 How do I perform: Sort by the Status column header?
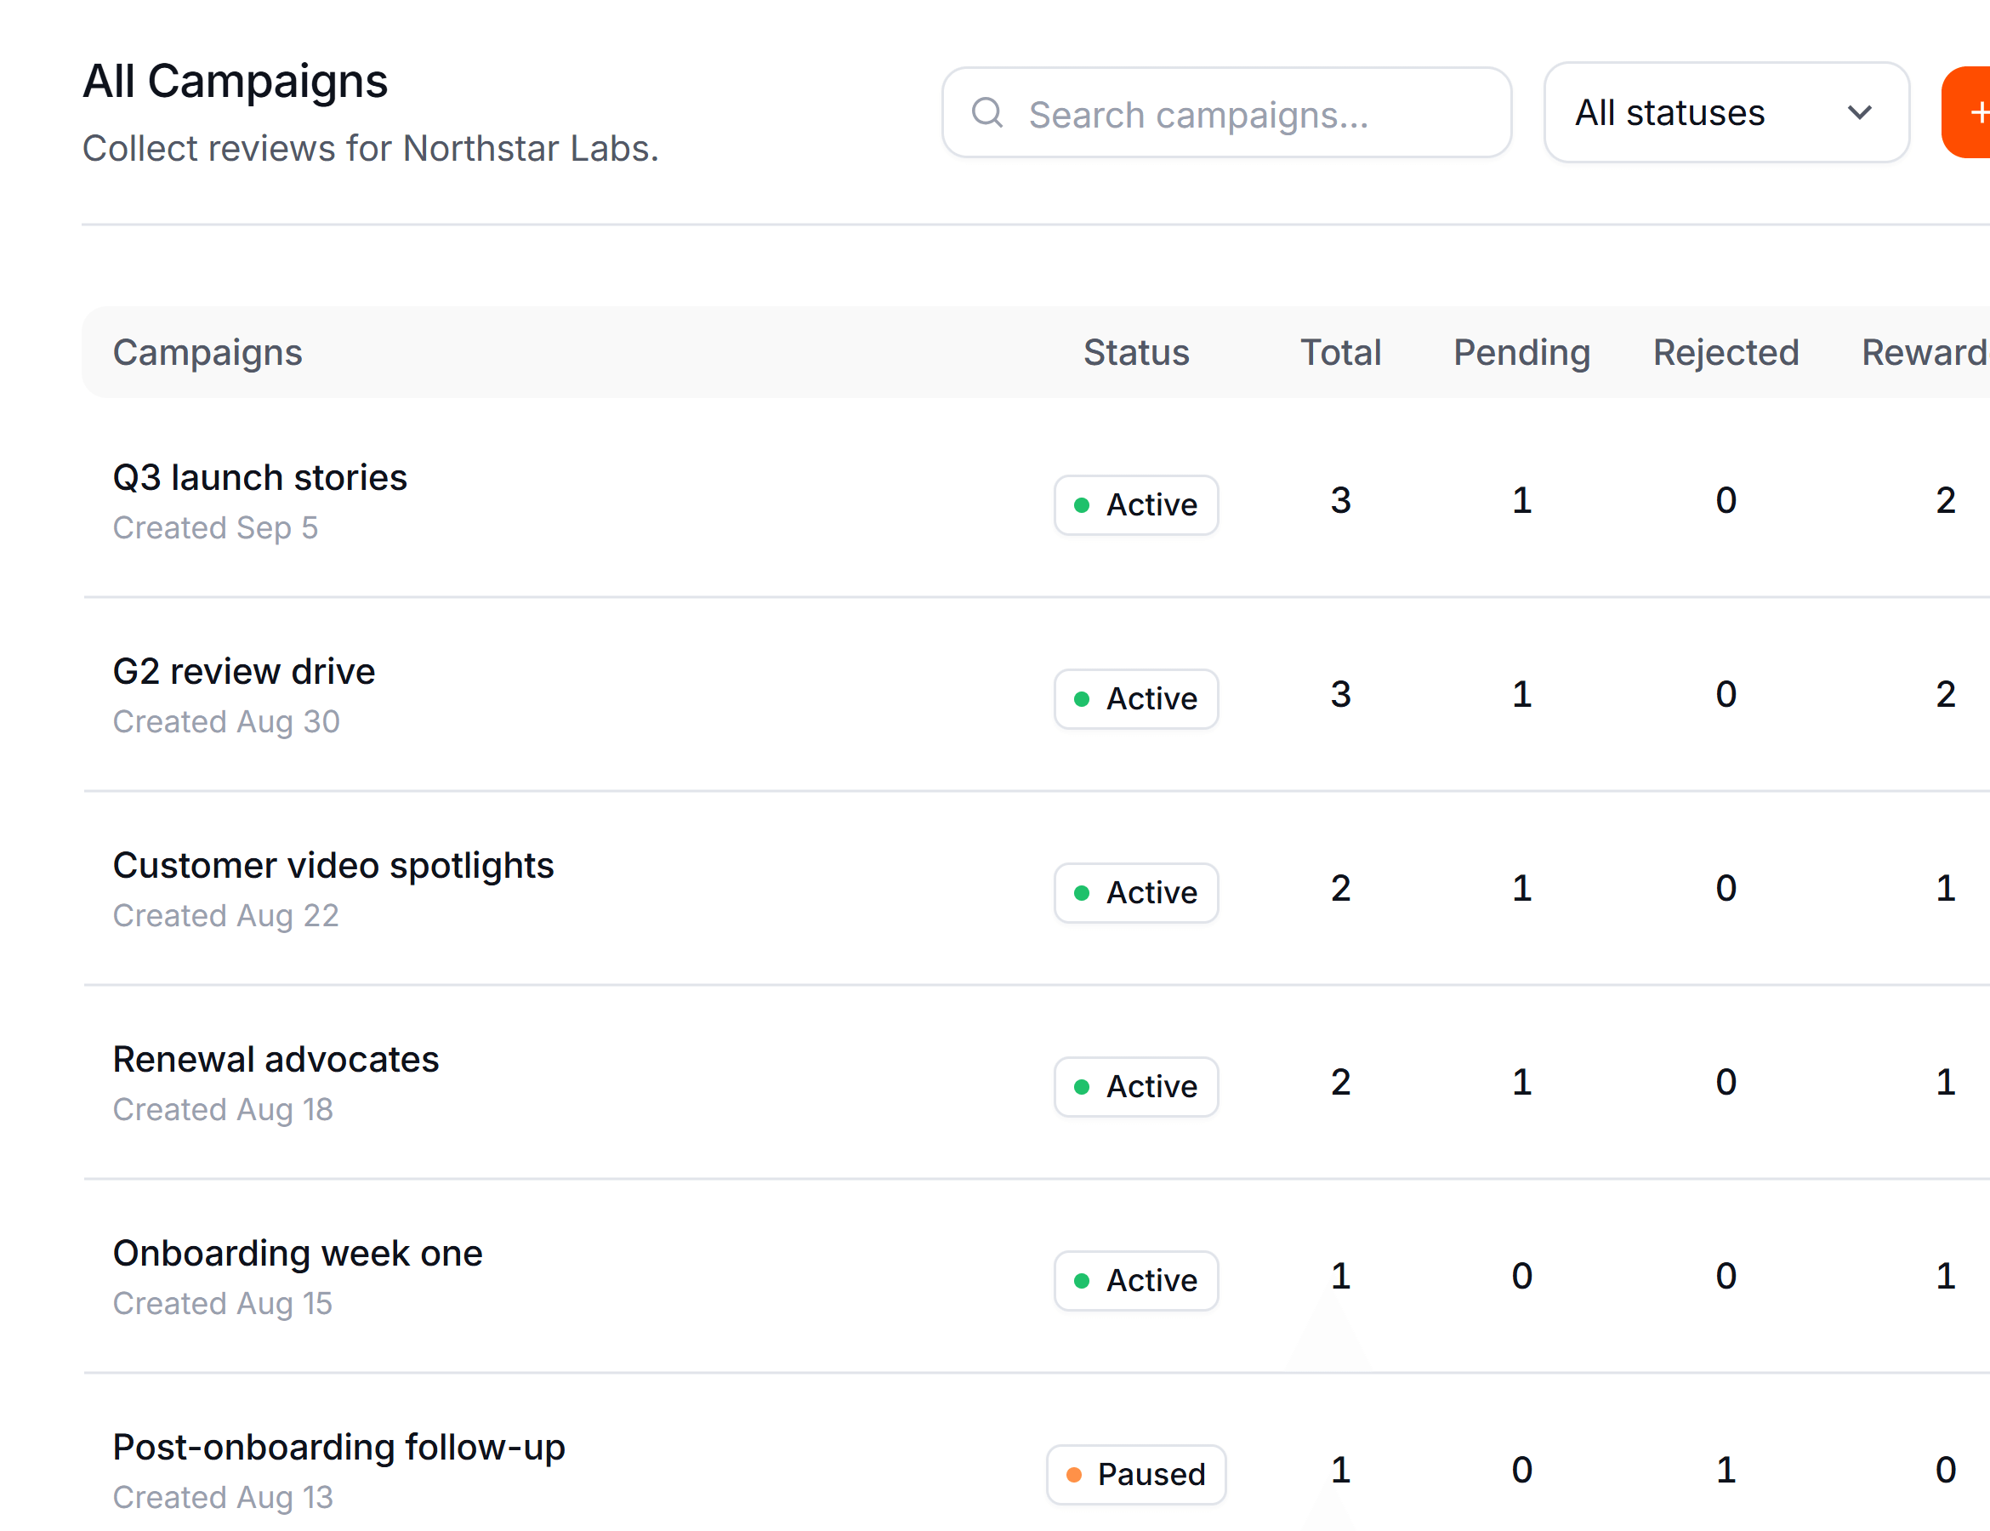coord(1135,353)
